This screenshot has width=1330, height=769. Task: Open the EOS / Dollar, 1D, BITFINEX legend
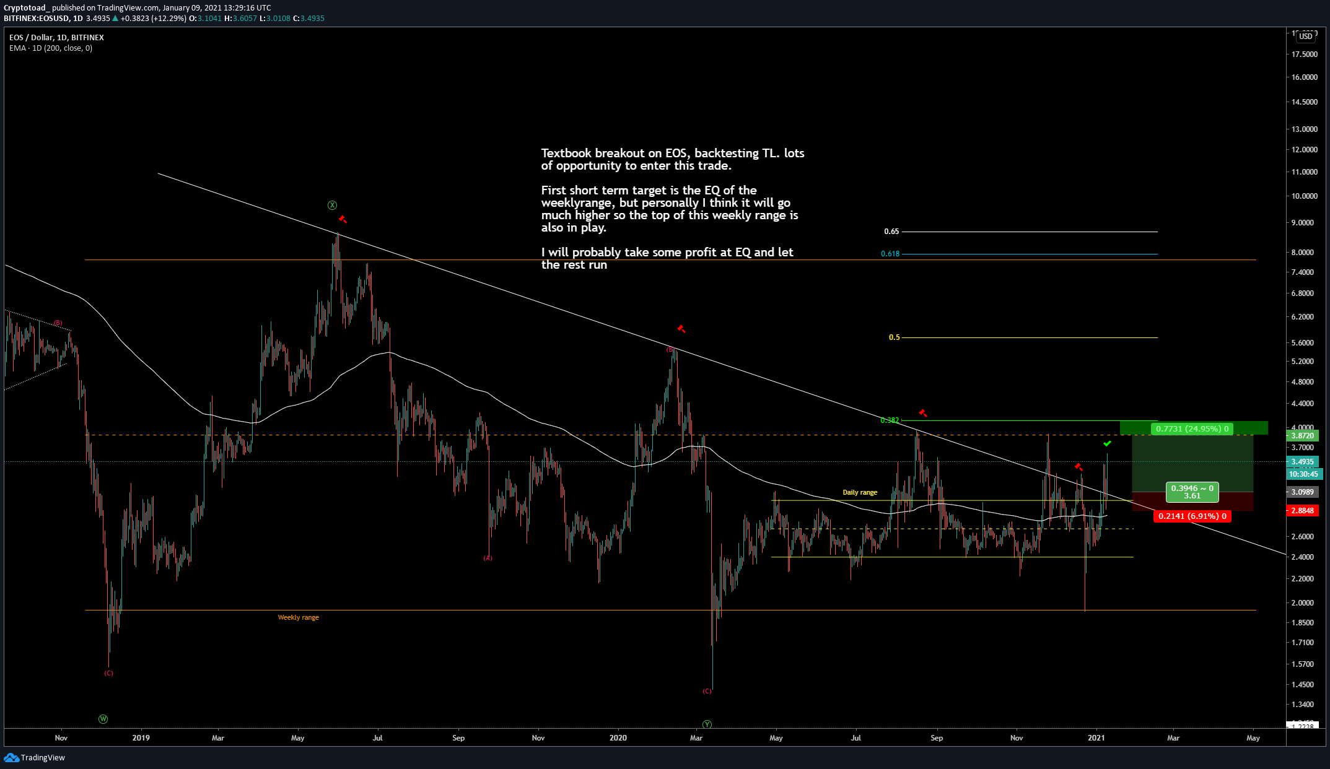[x=55, y=37]
